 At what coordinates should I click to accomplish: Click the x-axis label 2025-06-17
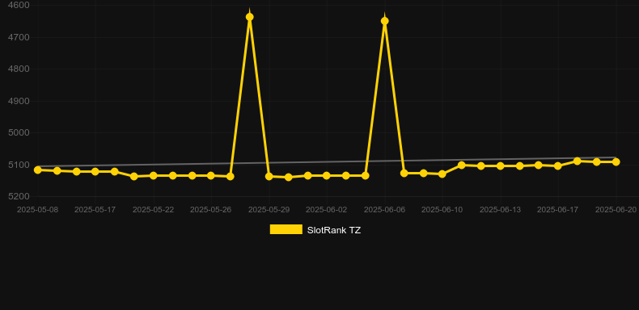pyautogui.click(x=558, y=210)
